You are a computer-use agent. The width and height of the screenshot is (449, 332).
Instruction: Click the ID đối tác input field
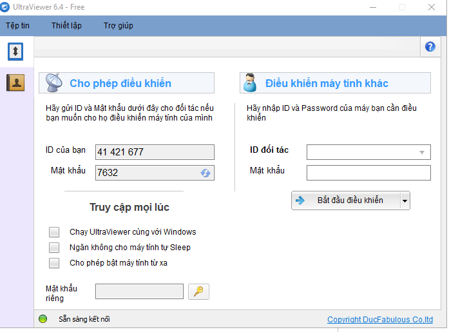tap(368, 152)
